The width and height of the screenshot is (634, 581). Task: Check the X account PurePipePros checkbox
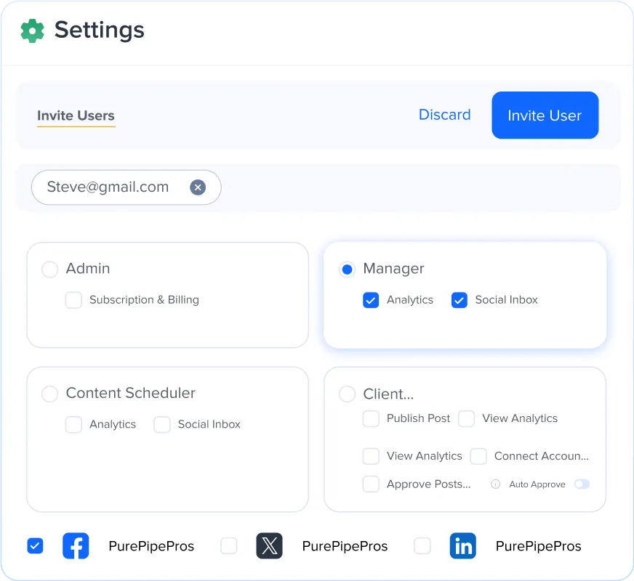tap(229, 546)
